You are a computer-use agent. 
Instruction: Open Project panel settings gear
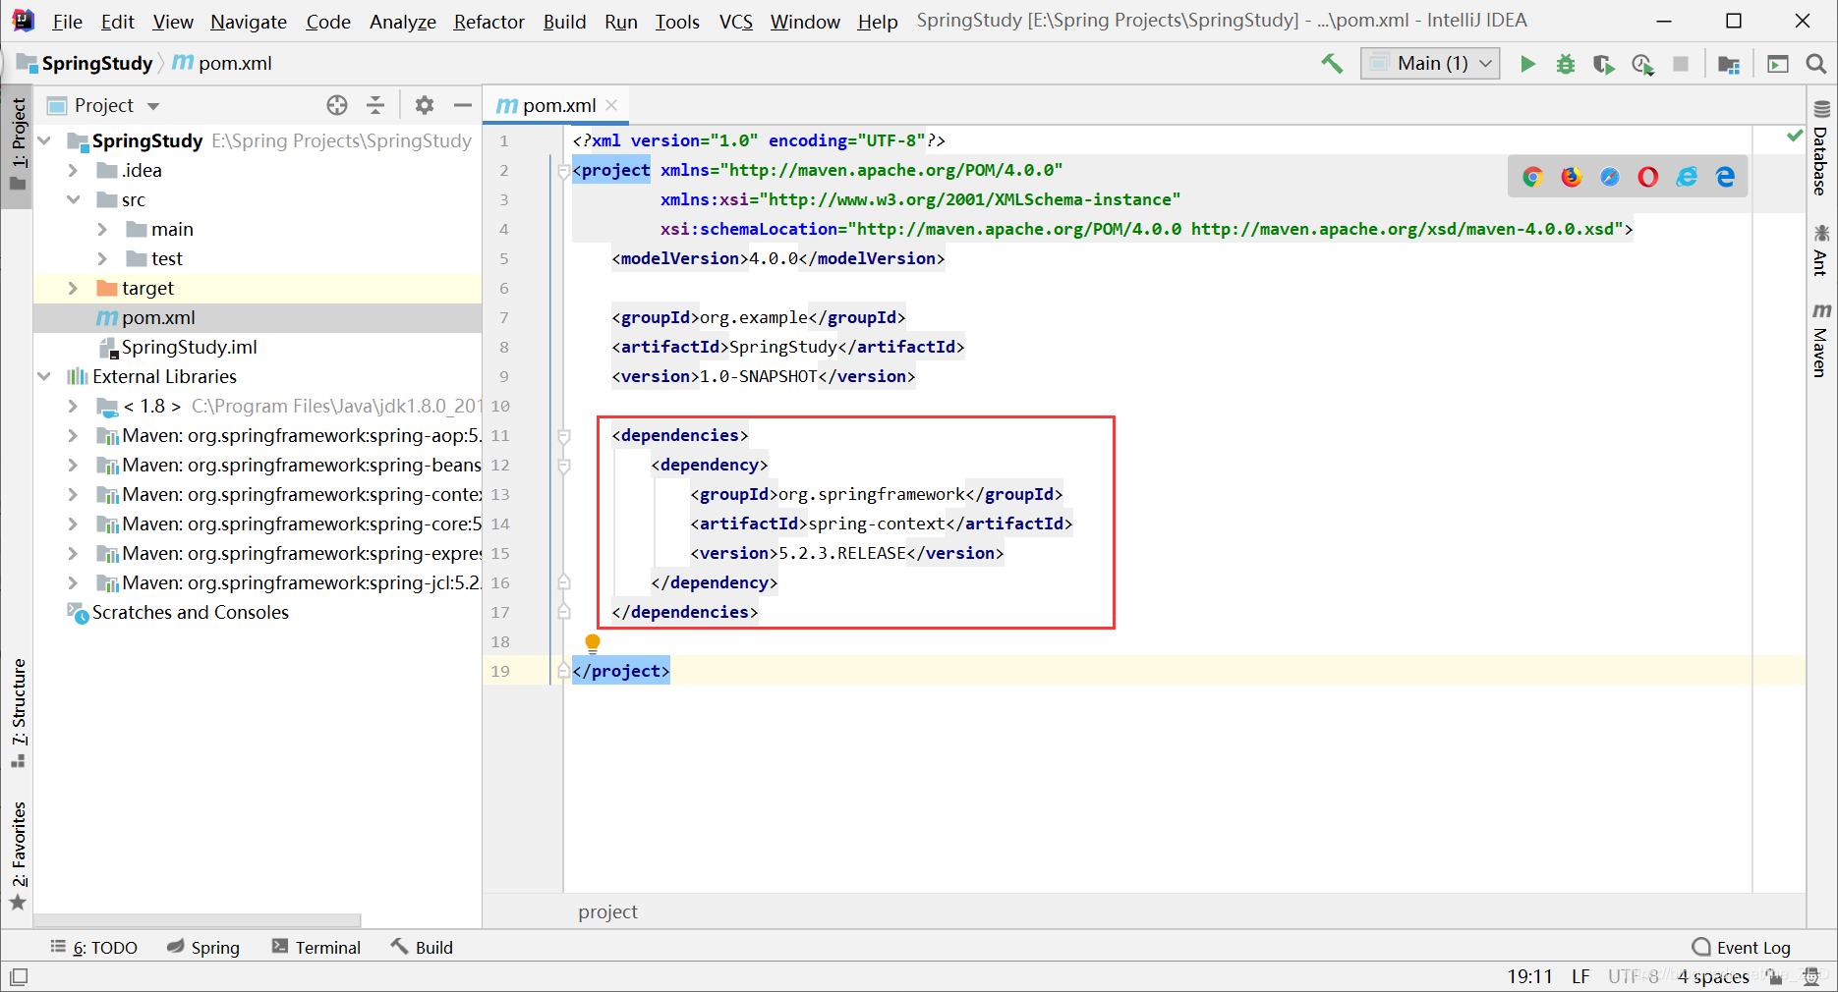coord(425,105)
